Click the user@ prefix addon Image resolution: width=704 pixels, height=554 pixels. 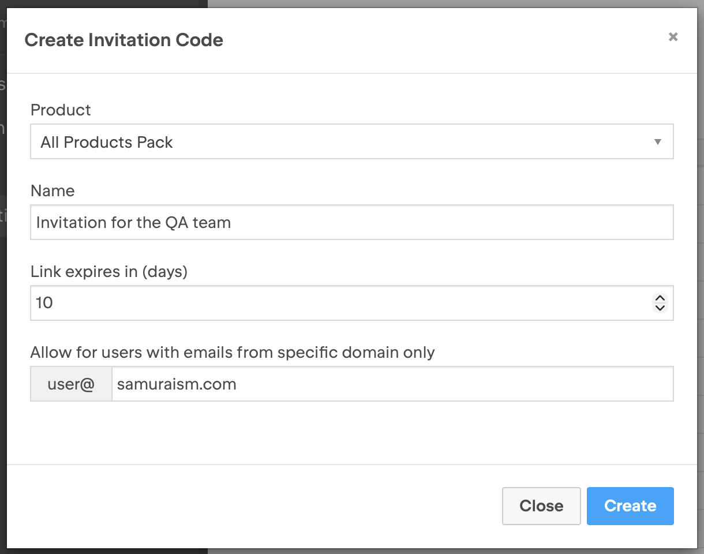71,384
